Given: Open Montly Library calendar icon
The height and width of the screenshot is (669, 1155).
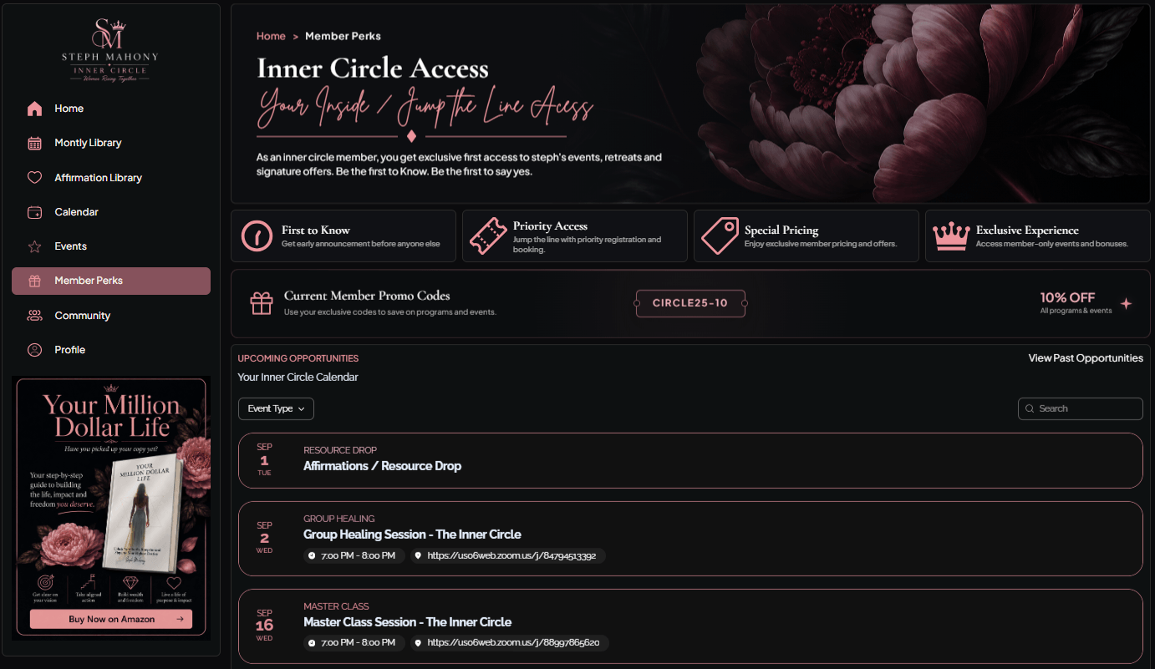Looking at the screenshot, I should point(34,143).
